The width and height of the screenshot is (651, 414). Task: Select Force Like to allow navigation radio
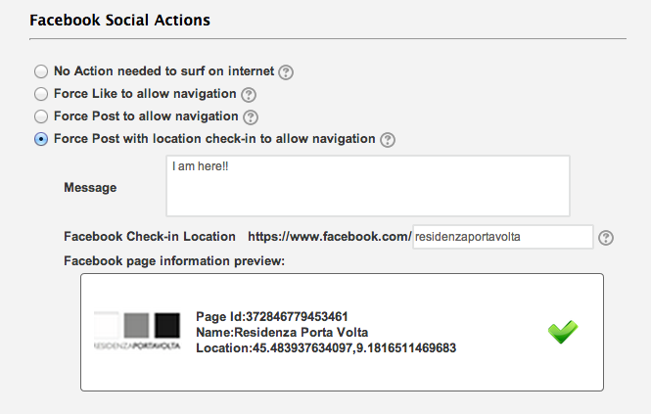click(41, 94)
